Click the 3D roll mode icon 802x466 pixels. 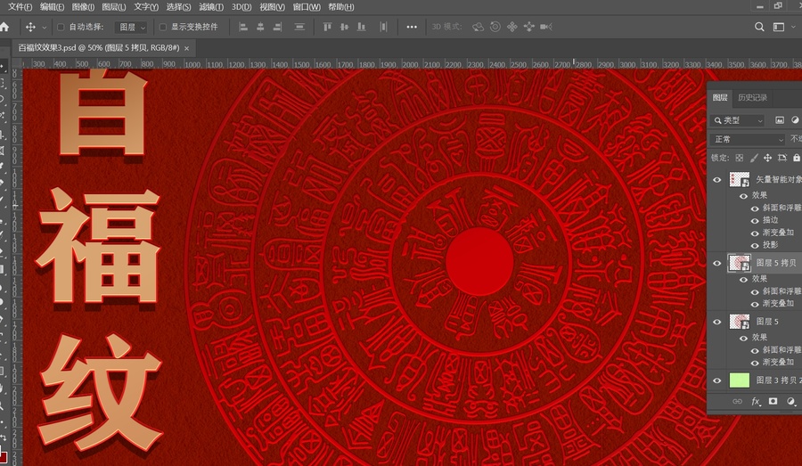495,27
